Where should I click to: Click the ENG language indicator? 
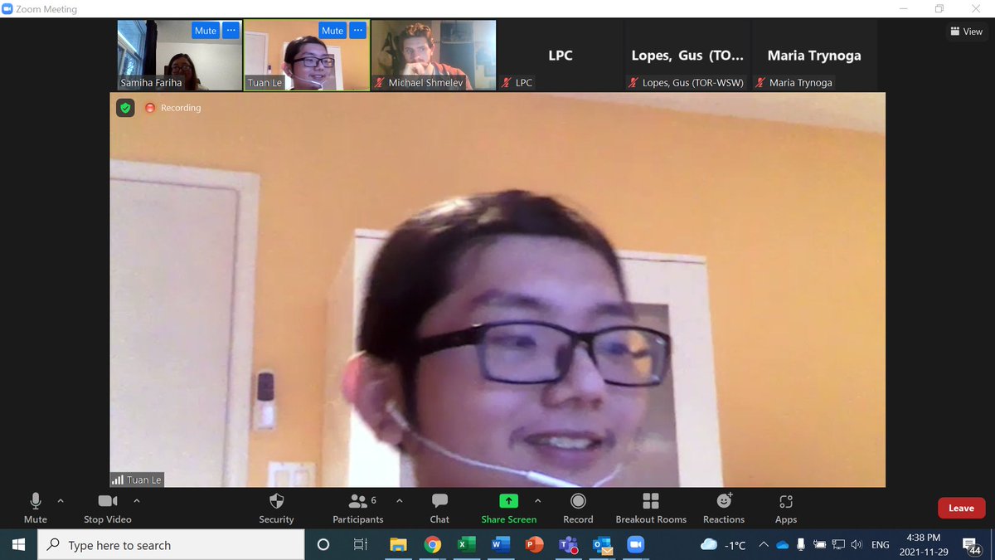[881, 545]
